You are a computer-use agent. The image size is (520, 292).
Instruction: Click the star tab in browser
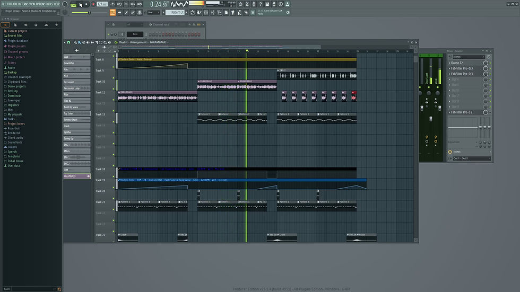(56, 25)
